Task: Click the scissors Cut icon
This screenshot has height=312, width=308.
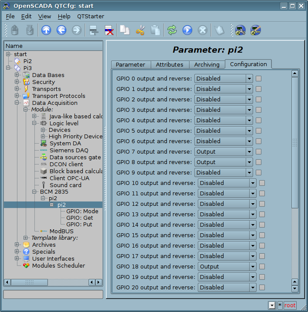Action: [x=140, y=30]
